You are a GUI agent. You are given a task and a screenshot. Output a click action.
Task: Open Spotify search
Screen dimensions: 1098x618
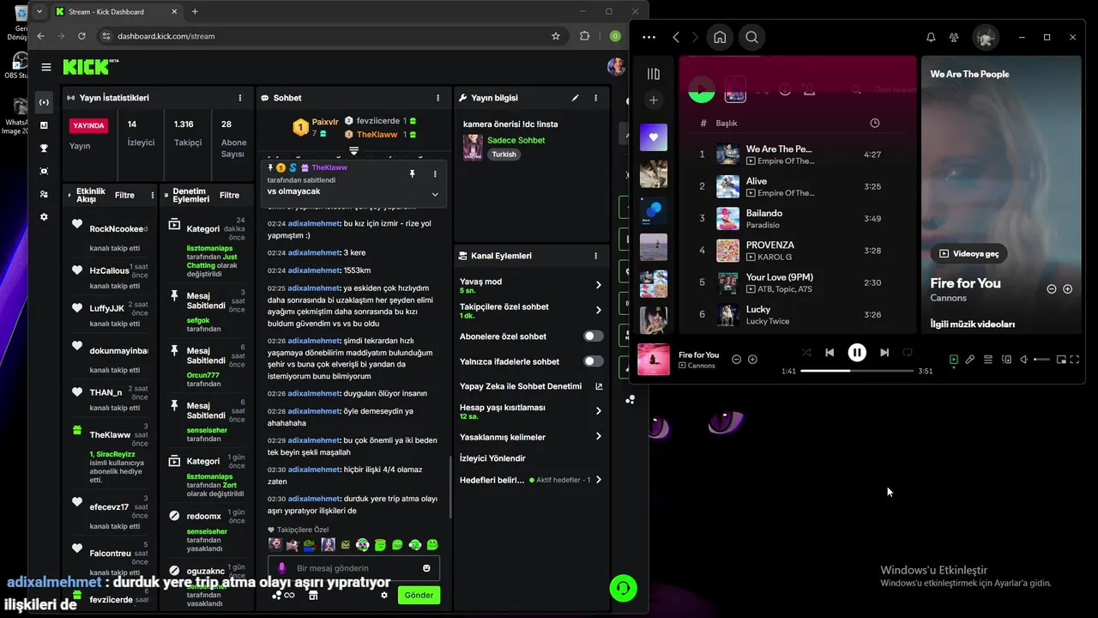coord(751,37)
